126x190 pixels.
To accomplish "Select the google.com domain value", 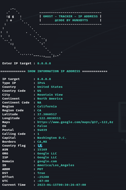I will pos(47,161).
